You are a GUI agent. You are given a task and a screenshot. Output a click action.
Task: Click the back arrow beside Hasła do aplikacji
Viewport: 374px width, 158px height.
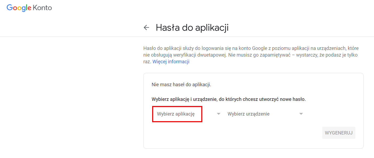pyautogui.click(x=146, y=27)
